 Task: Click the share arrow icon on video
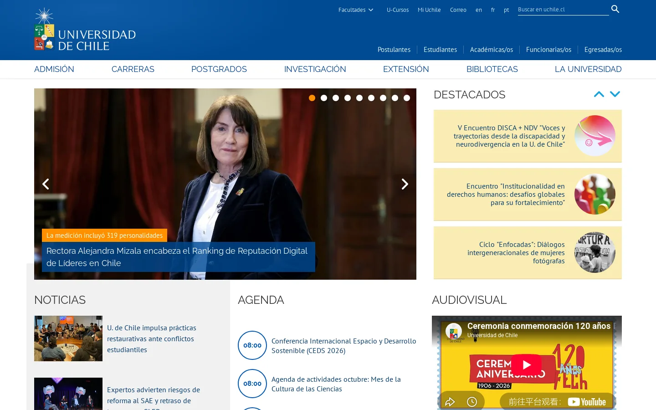450,401
